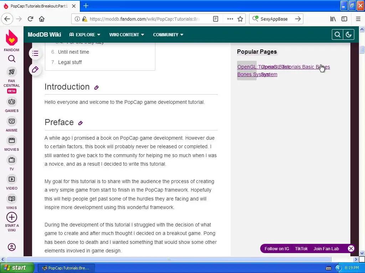Expand the Community dropdown menu
Screen dimensions: 365x273
(x=168, y=34)
